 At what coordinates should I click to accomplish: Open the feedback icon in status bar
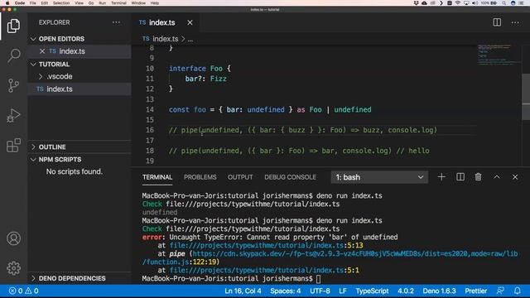point(500,291)
